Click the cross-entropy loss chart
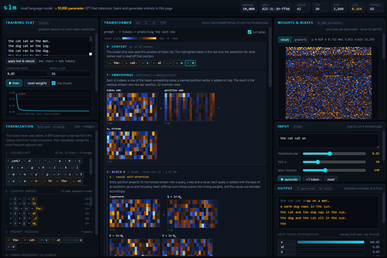 tap(49, 103)
